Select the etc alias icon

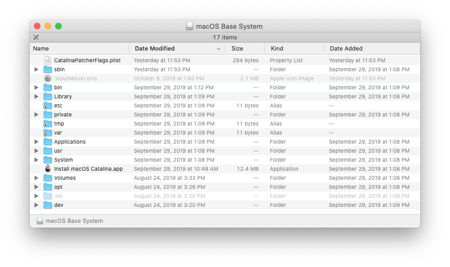(x=48, y=105)
